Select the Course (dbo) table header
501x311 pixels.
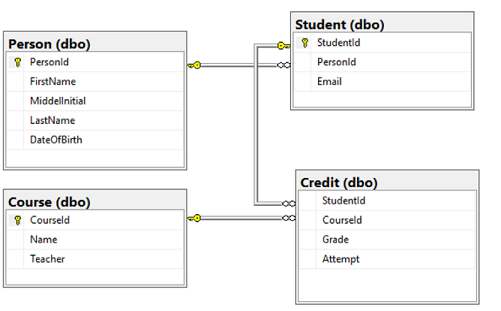[49, 201]
